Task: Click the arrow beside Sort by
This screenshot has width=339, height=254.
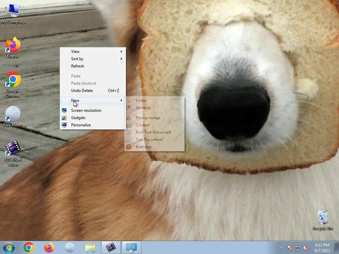Action: point(121,59)
